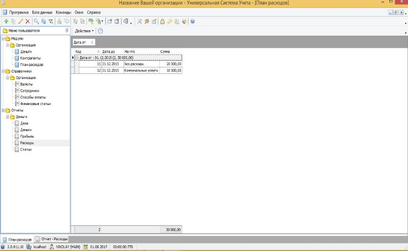Open the arrow beside the Import icon

point(102,21)
